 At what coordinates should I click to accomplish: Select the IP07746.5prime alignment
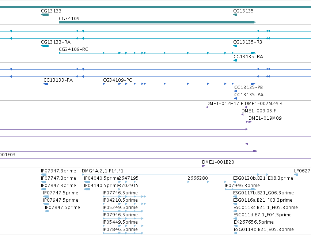click(124, 197)
